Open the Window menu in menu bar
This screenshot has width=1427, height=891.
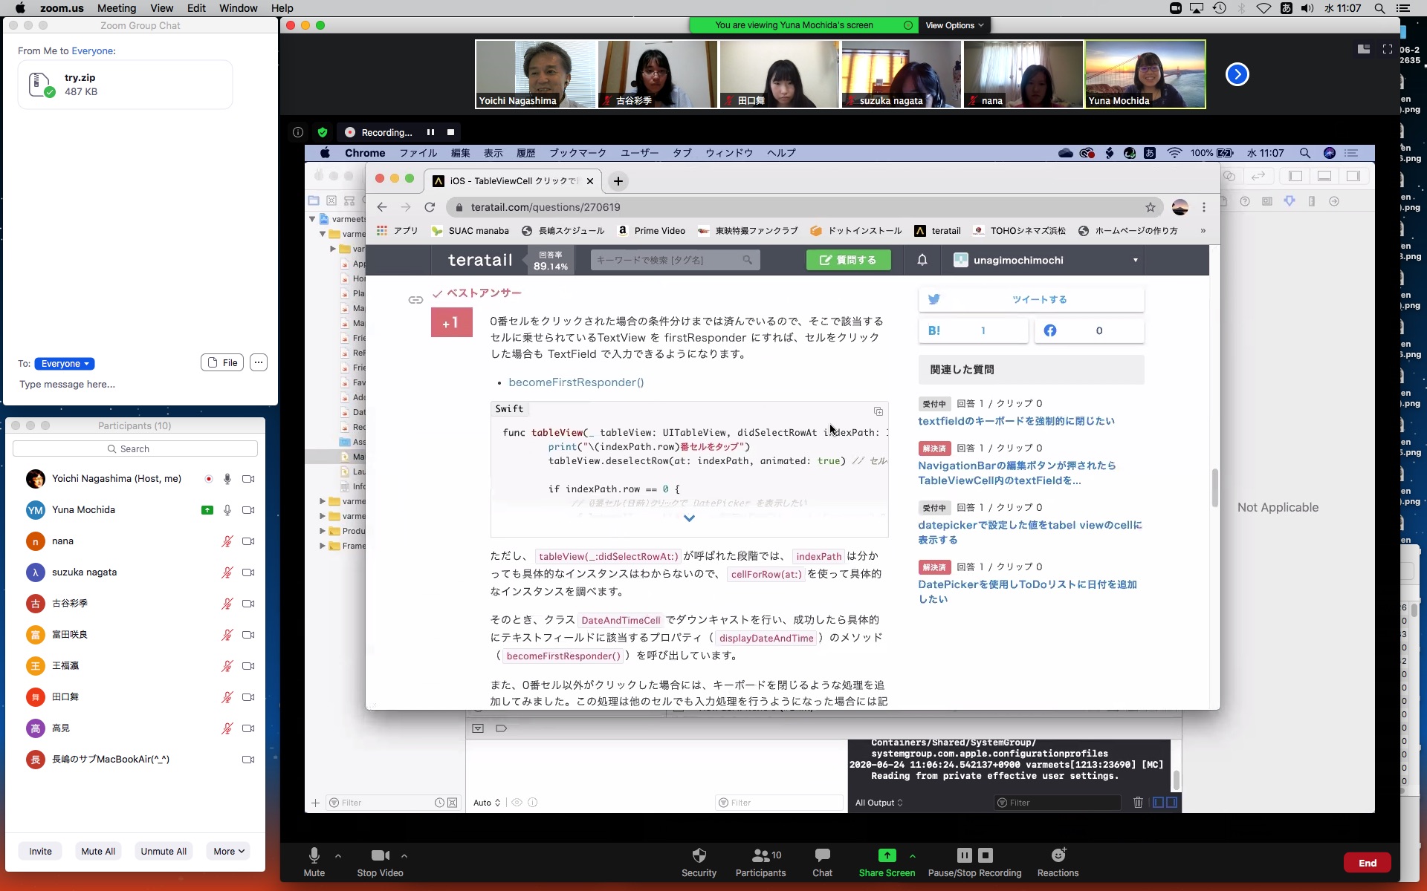(x=238, y=8)
